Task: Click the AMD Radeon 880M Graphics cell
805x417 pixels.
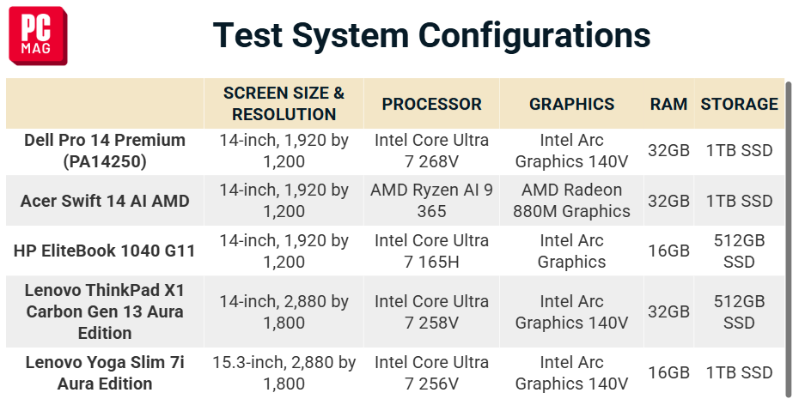Action: pos(571,201)
